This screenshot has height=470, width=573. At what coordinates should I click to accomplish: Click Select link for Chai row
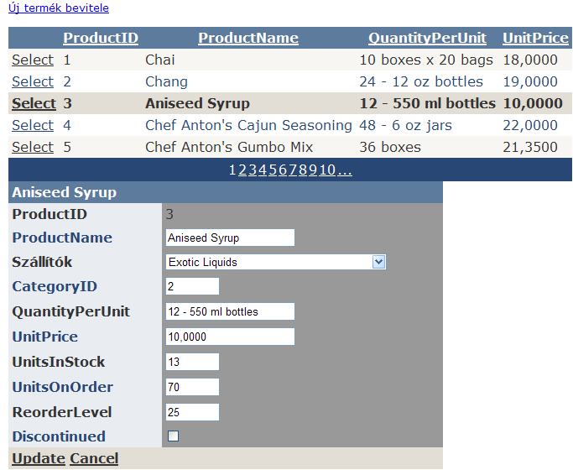pos(33,60)
